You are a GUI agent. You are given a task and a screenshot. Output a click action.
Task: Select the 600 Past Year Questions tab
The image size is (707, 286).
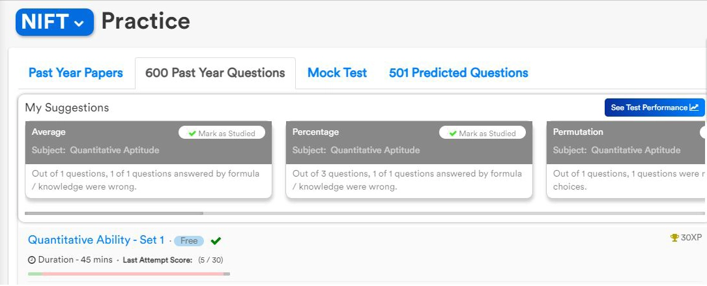tap(215, 73)
